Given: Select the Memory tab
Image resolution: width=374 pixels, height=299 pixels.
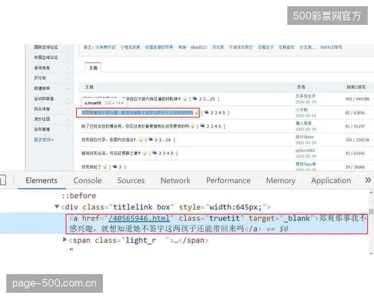Looking at the screenshot, I should [280, 181].
